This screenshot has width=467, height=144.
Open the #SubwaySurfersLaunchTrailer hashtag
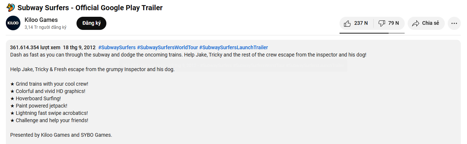click(233, 47)
